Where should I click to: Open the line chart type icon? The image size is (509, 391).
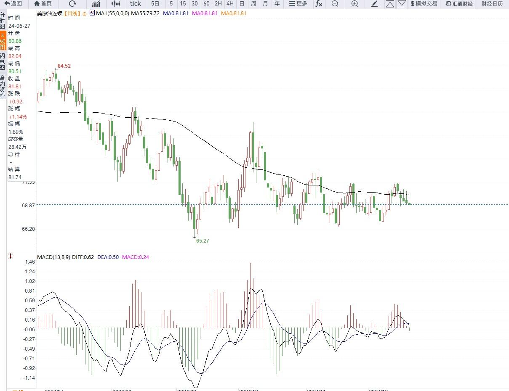pyautogui.click(x=96, y=4)
